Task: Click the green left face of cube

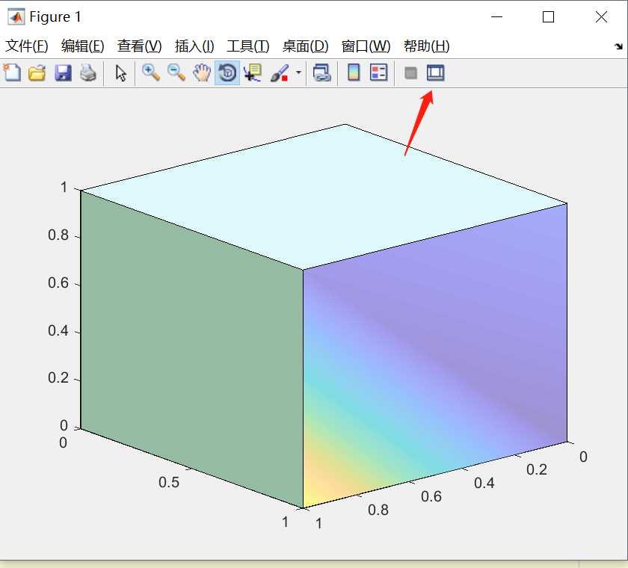Action: [x=191, y=348]
